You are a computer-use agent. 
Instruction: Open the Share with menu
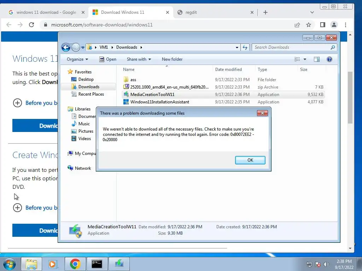tap(139, 59)
